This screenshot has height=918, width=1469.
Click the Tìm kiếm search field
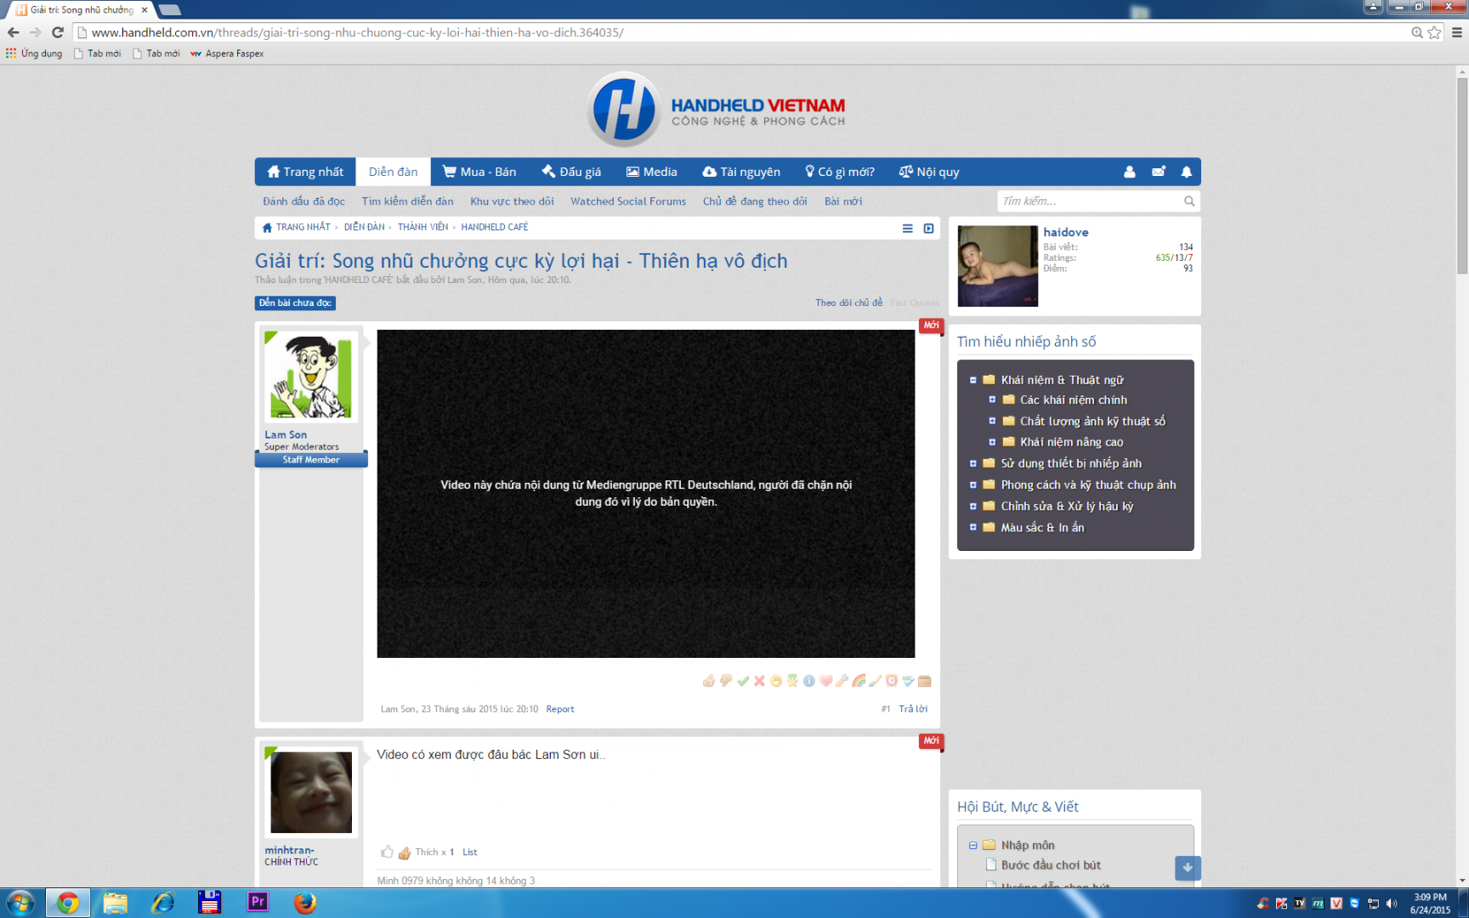coord(1089,201)
